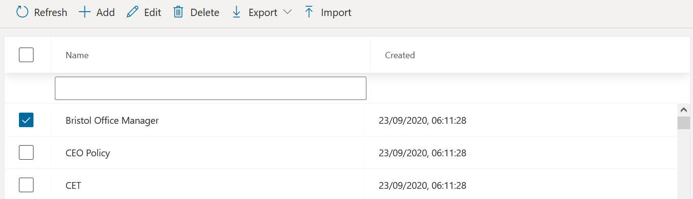Click the Refresh circular arrow icon

pyautogui.click(x=22, y=12)
